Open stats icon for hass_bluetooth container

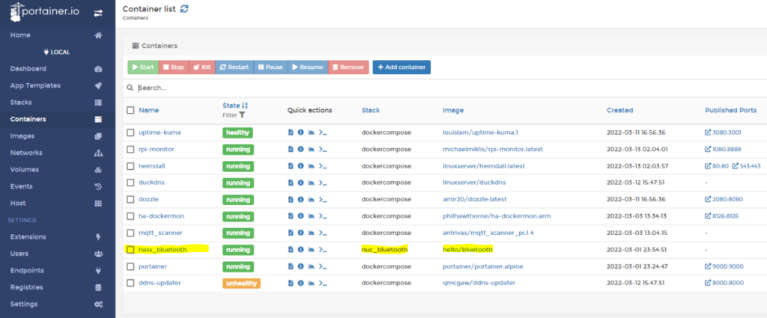(311, 250)
